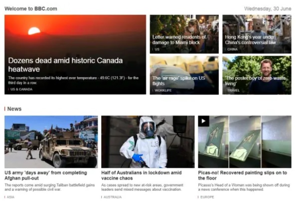Click the 'Wednesday, 30 June' date text
The width and height of the screenshot is (296, 215).
(x=268, y=8)
